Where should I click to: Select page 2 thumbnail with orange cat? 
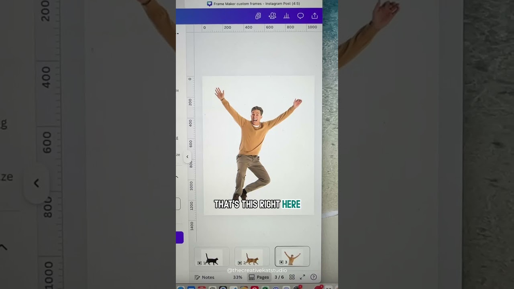252,256
